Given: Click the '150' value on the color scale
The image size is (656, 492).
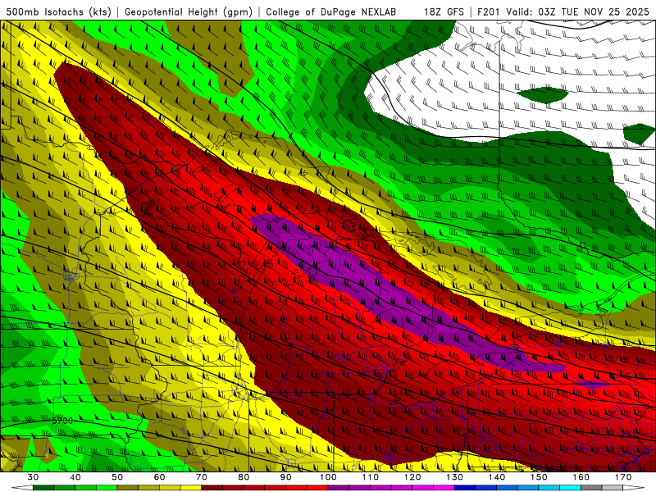Looking at the screenshot, I should 539,477.
